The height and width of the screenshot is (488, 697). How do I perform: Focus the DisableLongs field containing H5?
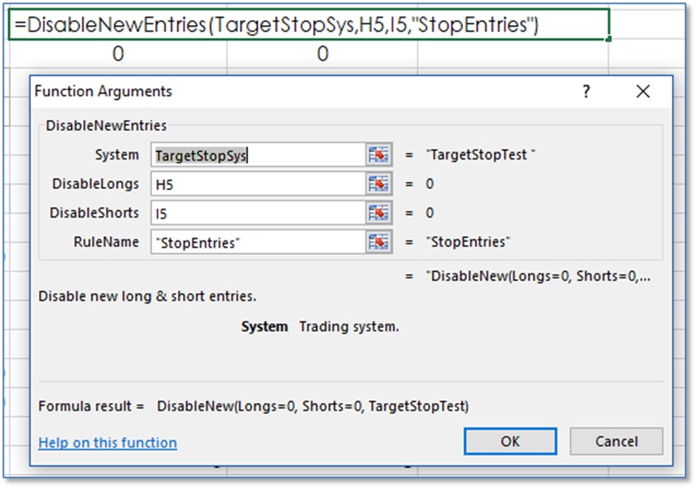[x=257, y=184]
